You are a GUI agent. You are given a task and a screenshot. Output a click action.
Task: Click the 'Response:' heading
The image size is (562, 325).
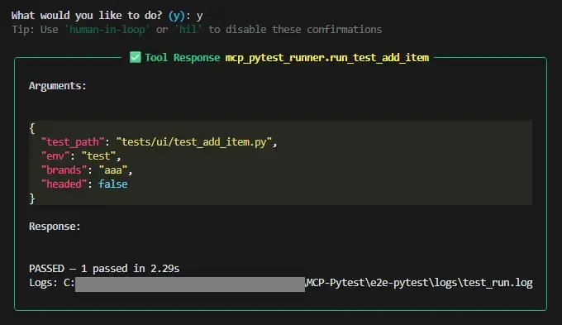[x=55, y=227]
